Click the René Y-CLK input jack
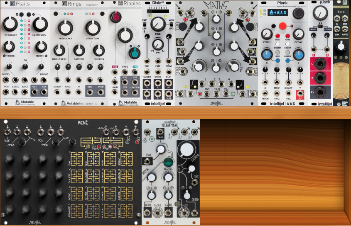Viewport: 351px width, 226px height. point(41,132)
